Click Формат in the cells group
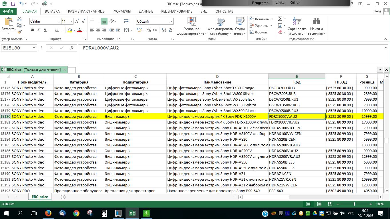Image resolution: width=390 pixels, height=219 pixels. 260,32
